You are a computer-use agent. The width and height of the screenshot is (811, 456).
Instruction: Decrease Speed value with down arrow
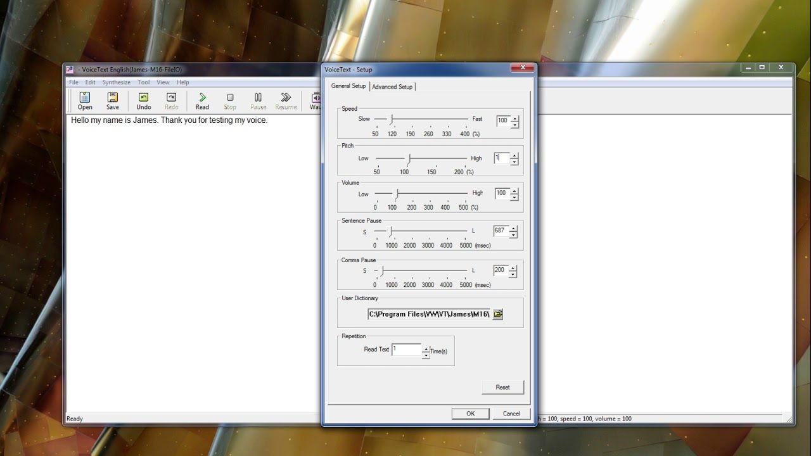514,124
